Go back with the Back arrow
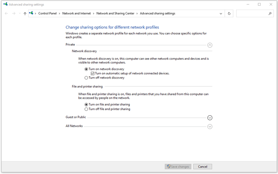Screen dimensions: 278x174 click(x=6, y=13)
